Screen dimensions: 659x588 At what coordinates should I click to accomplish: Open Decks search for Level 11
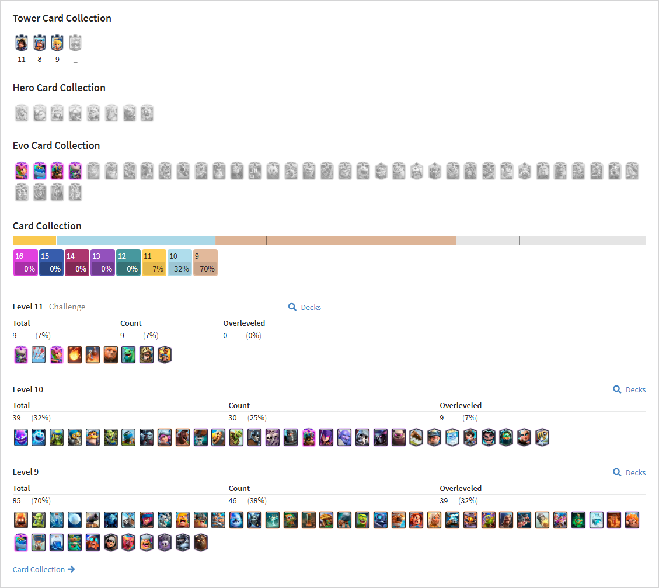click(x=305, y=307)
